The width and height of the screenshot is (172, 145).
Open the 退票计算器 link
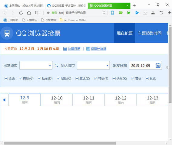pyautogui.click(x=98, y=49)
